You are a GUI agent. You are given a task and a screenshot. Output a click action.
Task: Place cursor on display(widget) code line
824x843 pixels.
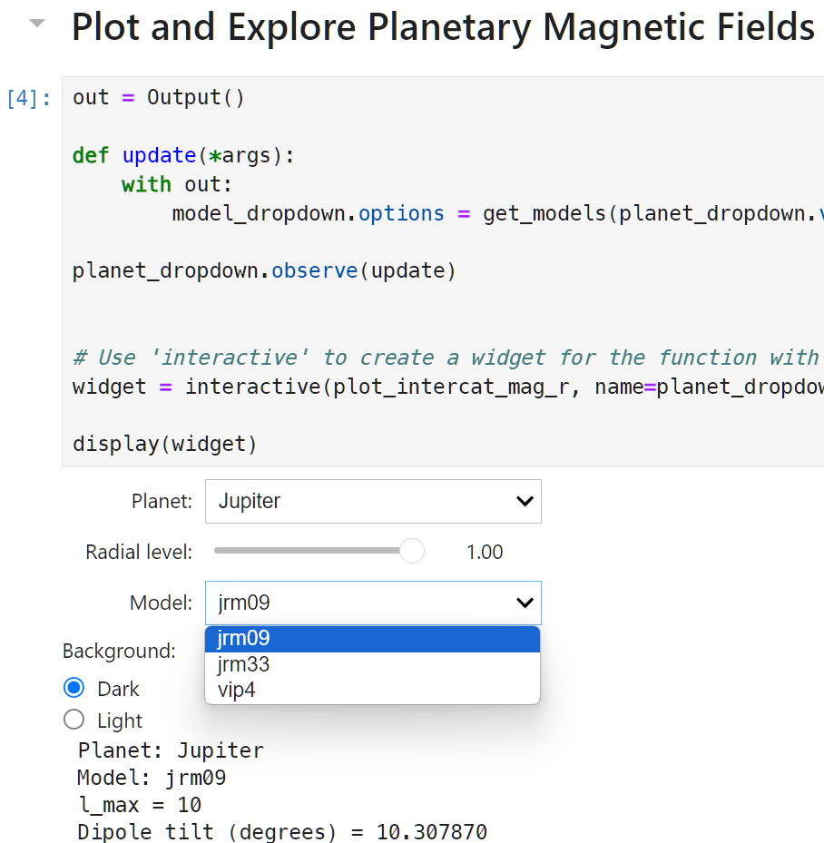click(x=165, y=444)
